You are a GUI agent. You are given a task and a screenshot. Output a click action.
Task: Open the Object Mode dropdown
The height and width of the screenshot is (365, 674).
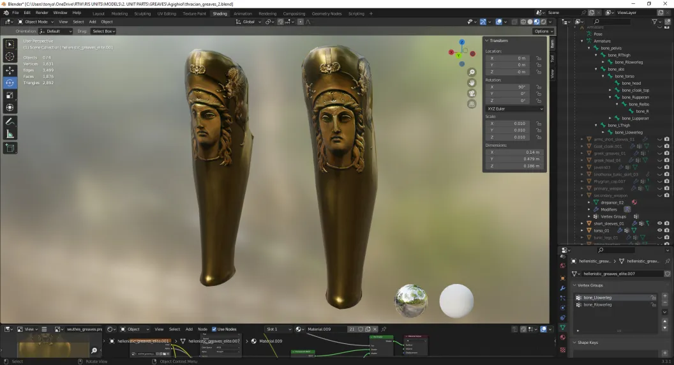coord(36,22)
